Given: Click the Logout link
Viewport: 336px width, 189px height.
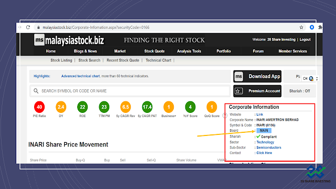Looking at the screenshot, I should (x=305, y=40).
